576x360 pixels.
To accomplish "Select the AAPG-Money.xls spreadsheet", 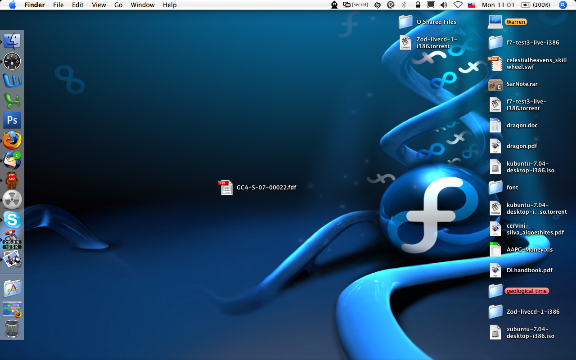I will click(521, 250).
